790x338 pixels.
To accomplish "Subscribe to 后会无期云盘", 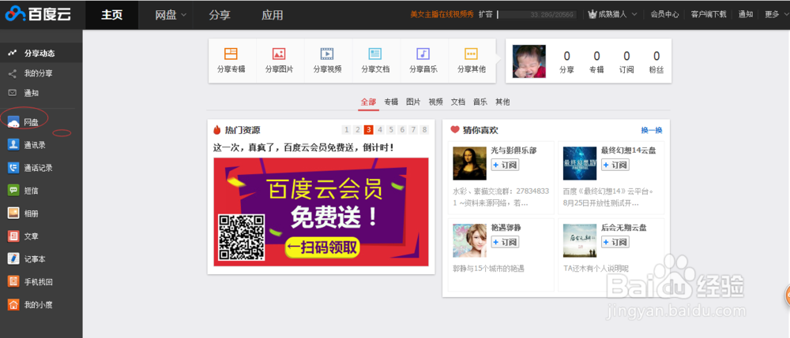I will 615,242.
